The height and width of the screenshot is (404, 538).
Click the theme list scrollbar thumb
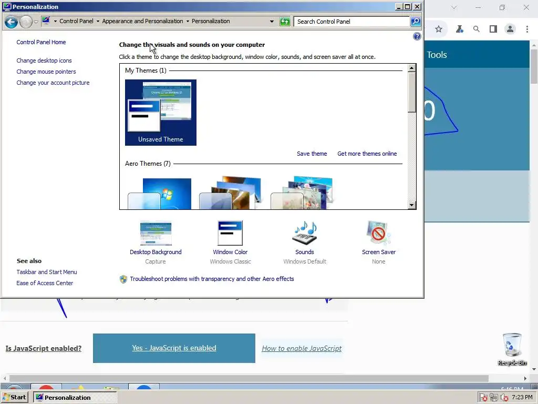412,92
